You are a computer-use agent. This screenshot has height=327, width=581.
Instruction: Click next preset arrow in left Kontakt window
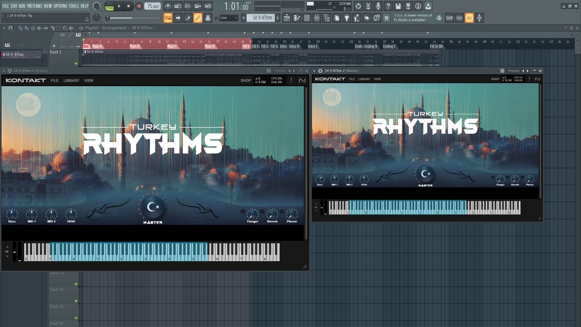pos(294,71)
